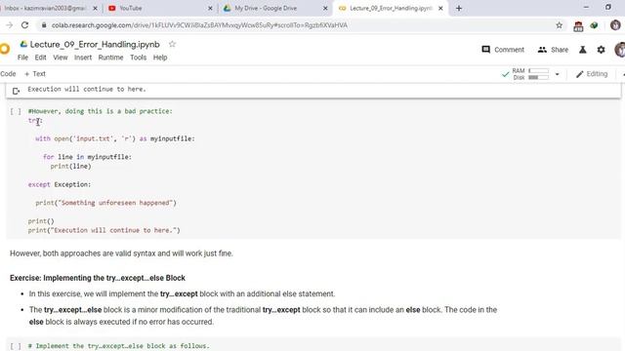Open the File menu
Viewport: 625px width, 351px height.
click(22, 58)
